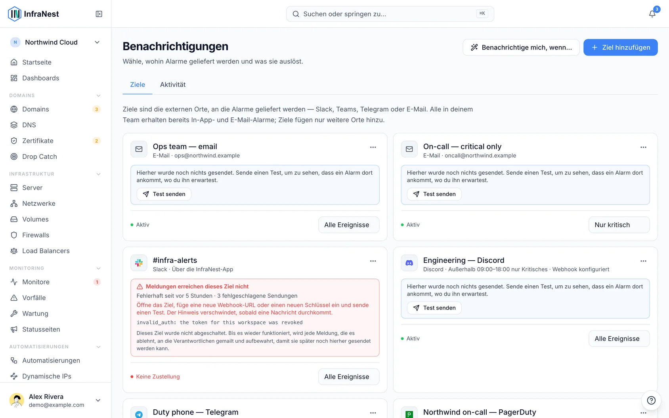Send test for Ops team — email
This screenshot has height=418, width=669.
point(164,194)
